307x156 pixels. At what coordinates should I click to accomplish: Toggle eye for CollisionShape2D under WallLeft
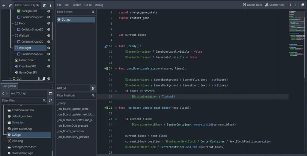(49, 42)
